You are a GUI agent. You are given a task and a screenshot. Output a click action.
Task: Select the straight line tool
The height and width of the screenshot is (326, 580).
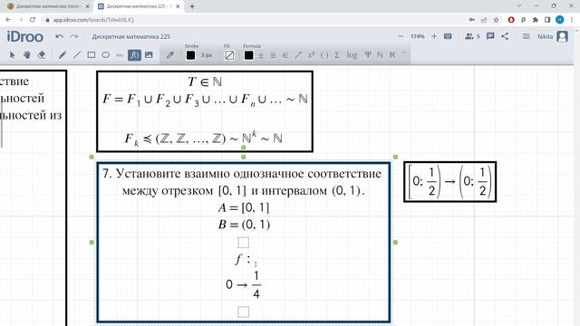76,55
